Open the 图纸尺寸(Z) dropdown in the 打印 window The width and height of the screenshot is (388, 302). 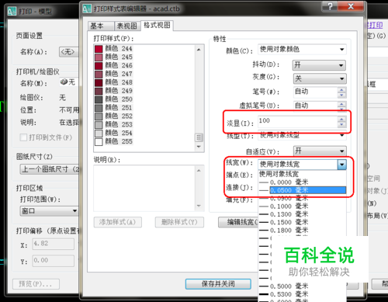click(x=50, y=169)
